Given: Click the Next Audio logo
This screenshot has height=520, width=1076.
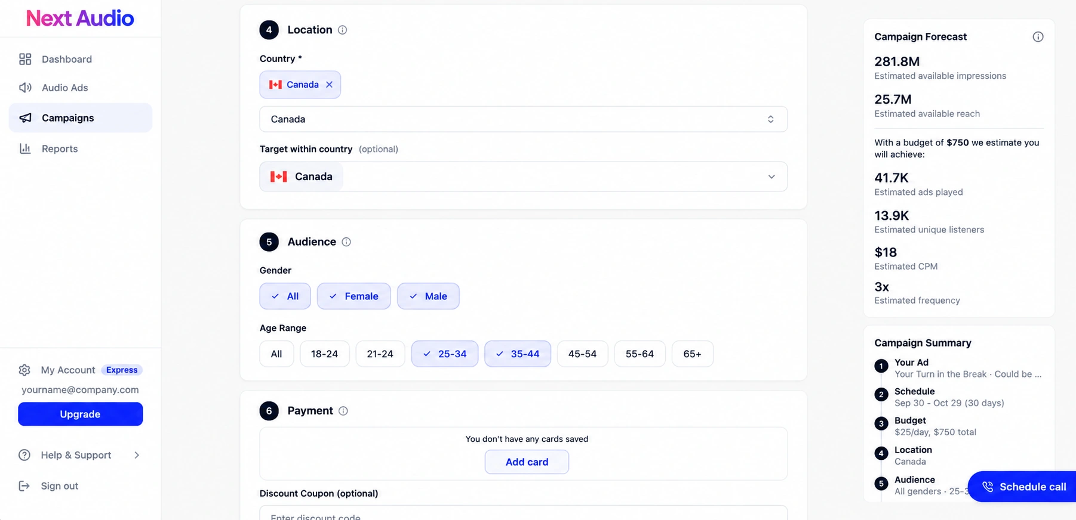Looking at the screenshot, I should pos(80,18).
